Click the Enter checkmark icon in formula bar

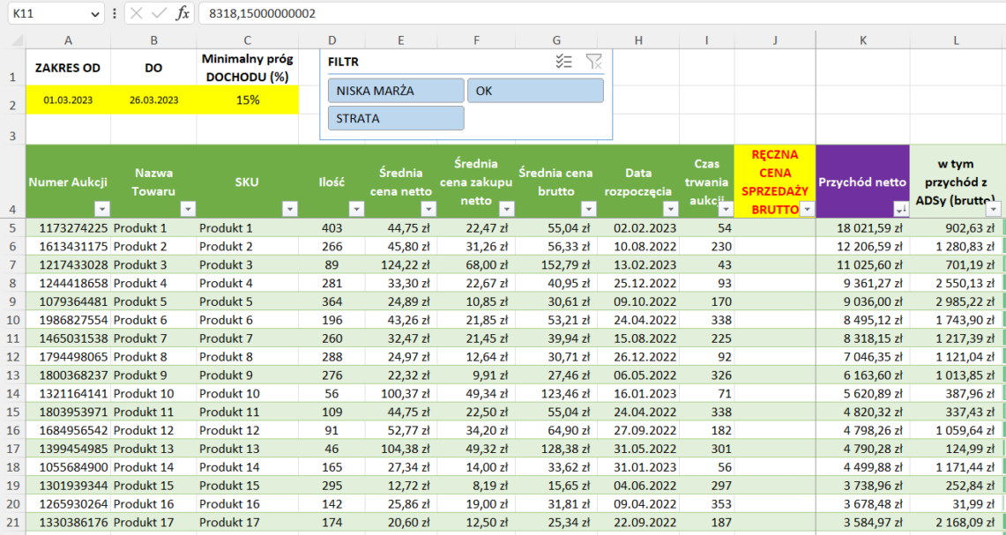[159, 13]
